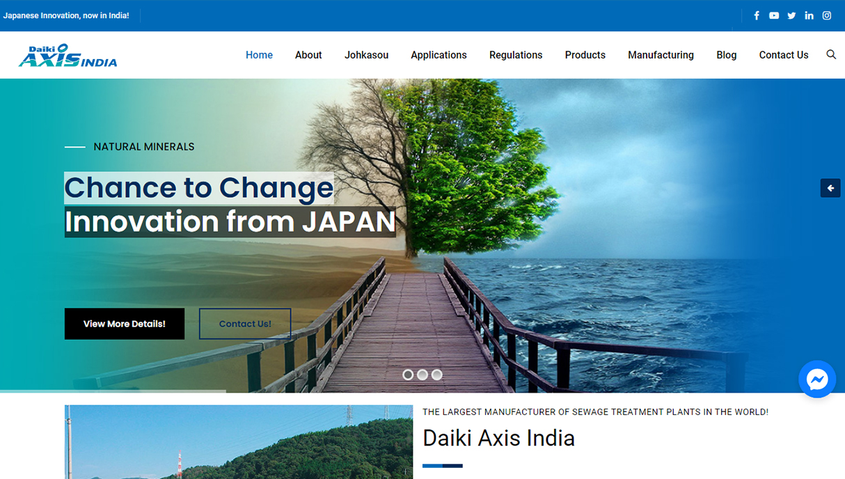Click the Japanese Innovation tagline text
845x479 pixels.
[x=65, y=15]
